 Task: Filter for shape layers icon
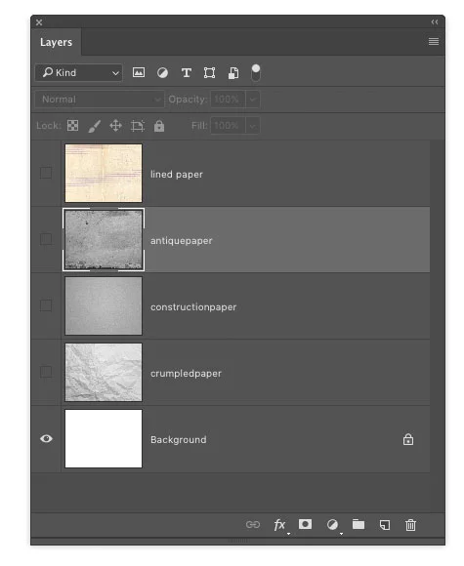[x=210, y=73]
